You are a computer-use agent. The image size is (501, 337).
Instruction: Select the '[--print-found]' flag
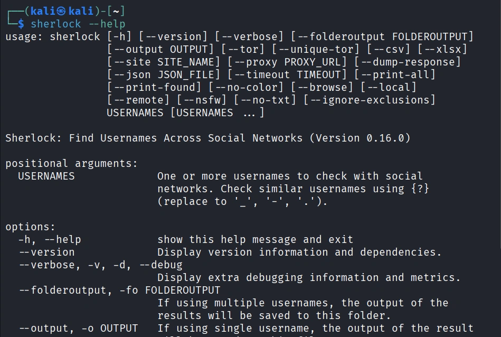154,88
